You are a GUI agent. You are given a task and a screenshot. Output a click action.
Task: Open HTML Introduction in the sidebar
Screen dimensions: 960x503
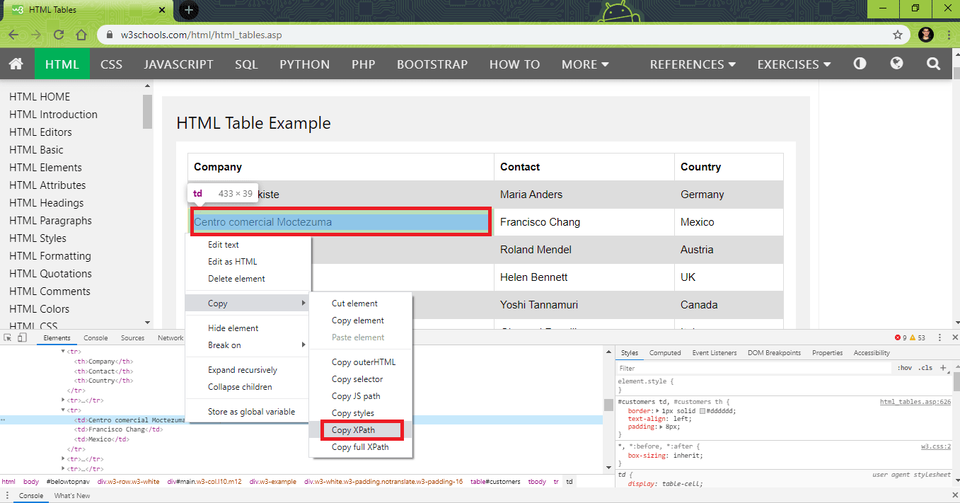pyautogui.click(x=53, y=114)
